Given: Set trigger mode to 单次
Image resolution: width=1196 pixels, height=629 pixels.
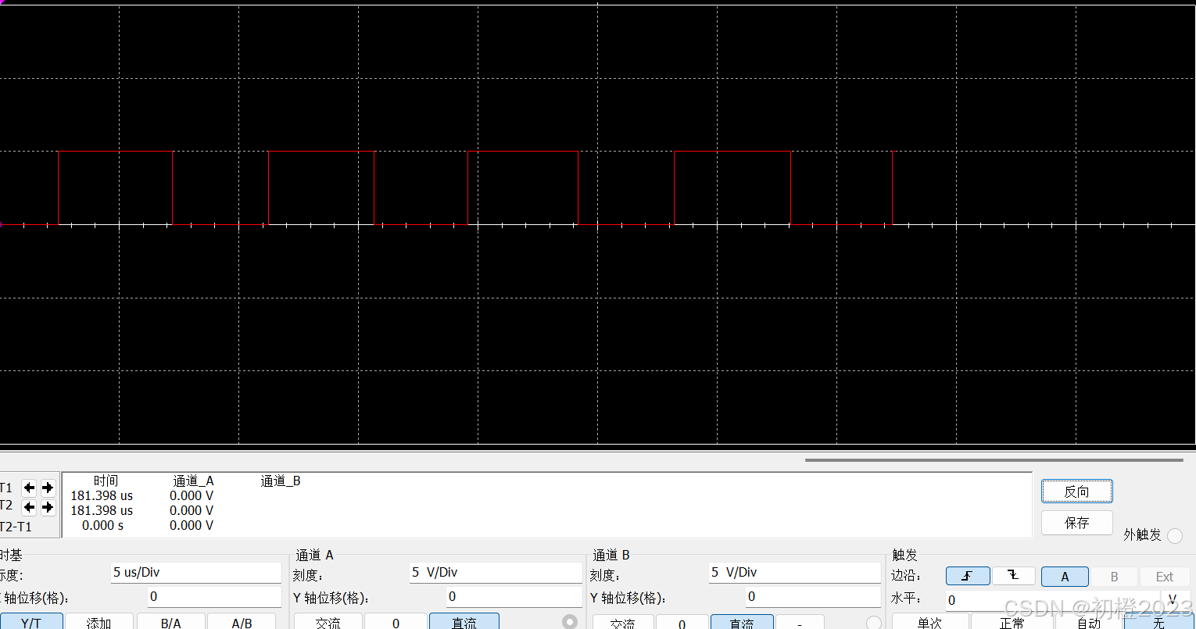Looking at the screenshot, I should [929, 622].
